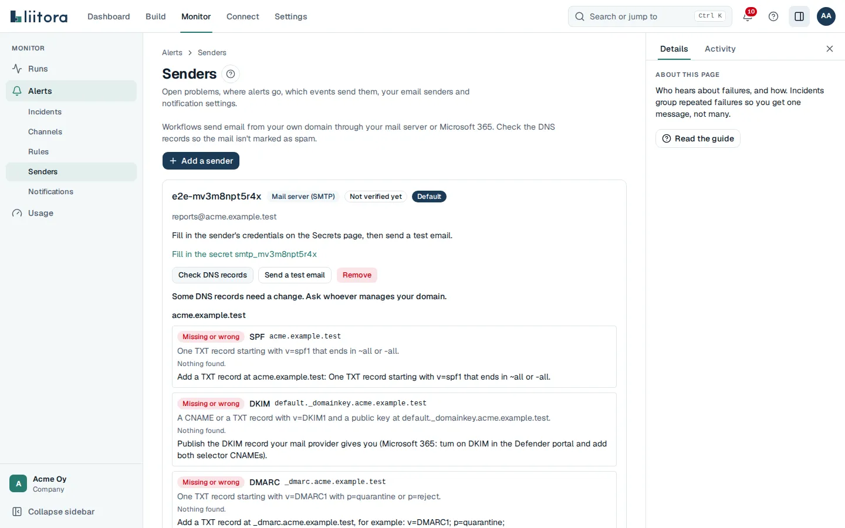Image resolution: width=845 pixels, height=528 pixels.
Task: Open link Fill in the secret smtp_mv3m8npt5r4x
Action: click(244, 254)
